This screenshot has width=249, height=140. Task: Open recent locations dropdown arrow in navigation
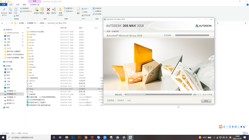tap(9, 23)
